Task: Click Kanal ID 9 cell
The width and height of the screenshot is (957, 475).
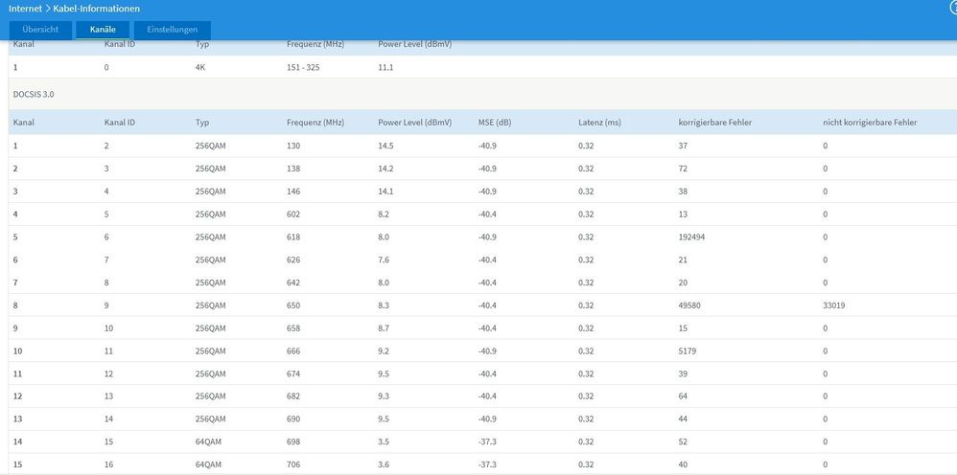Action: [106, 305]
